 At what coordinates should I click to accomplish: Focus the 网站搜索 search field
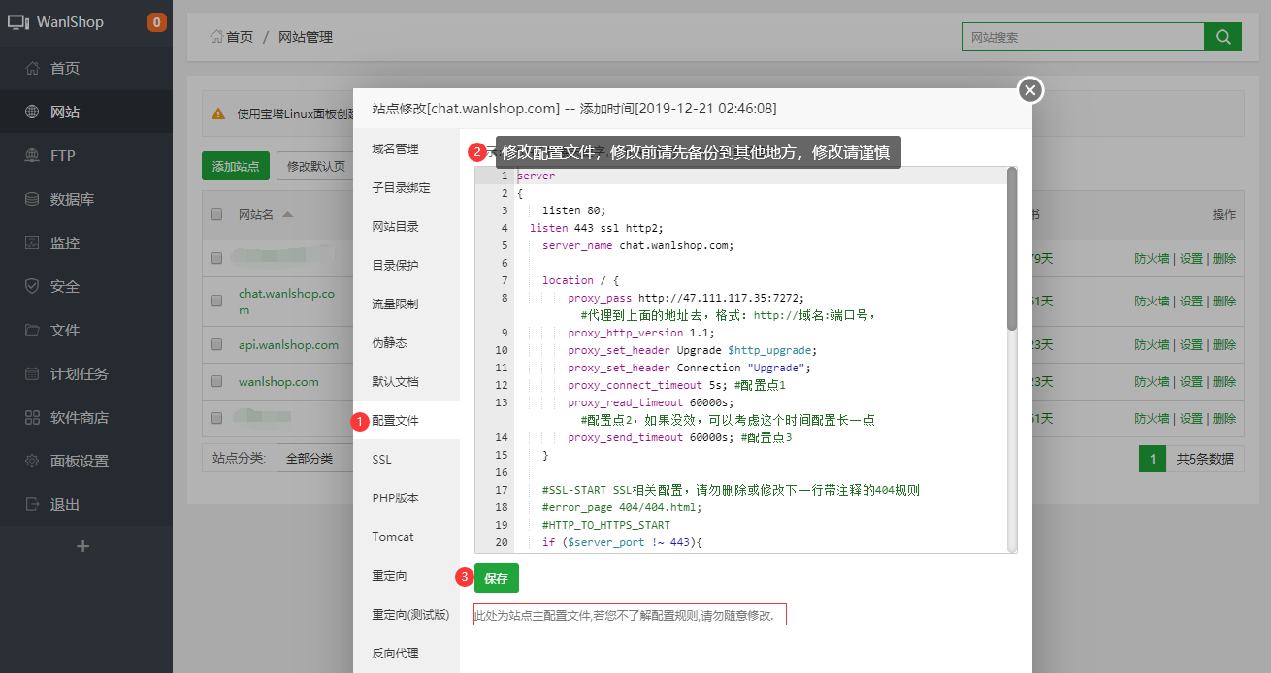(x=1083, y=37)
